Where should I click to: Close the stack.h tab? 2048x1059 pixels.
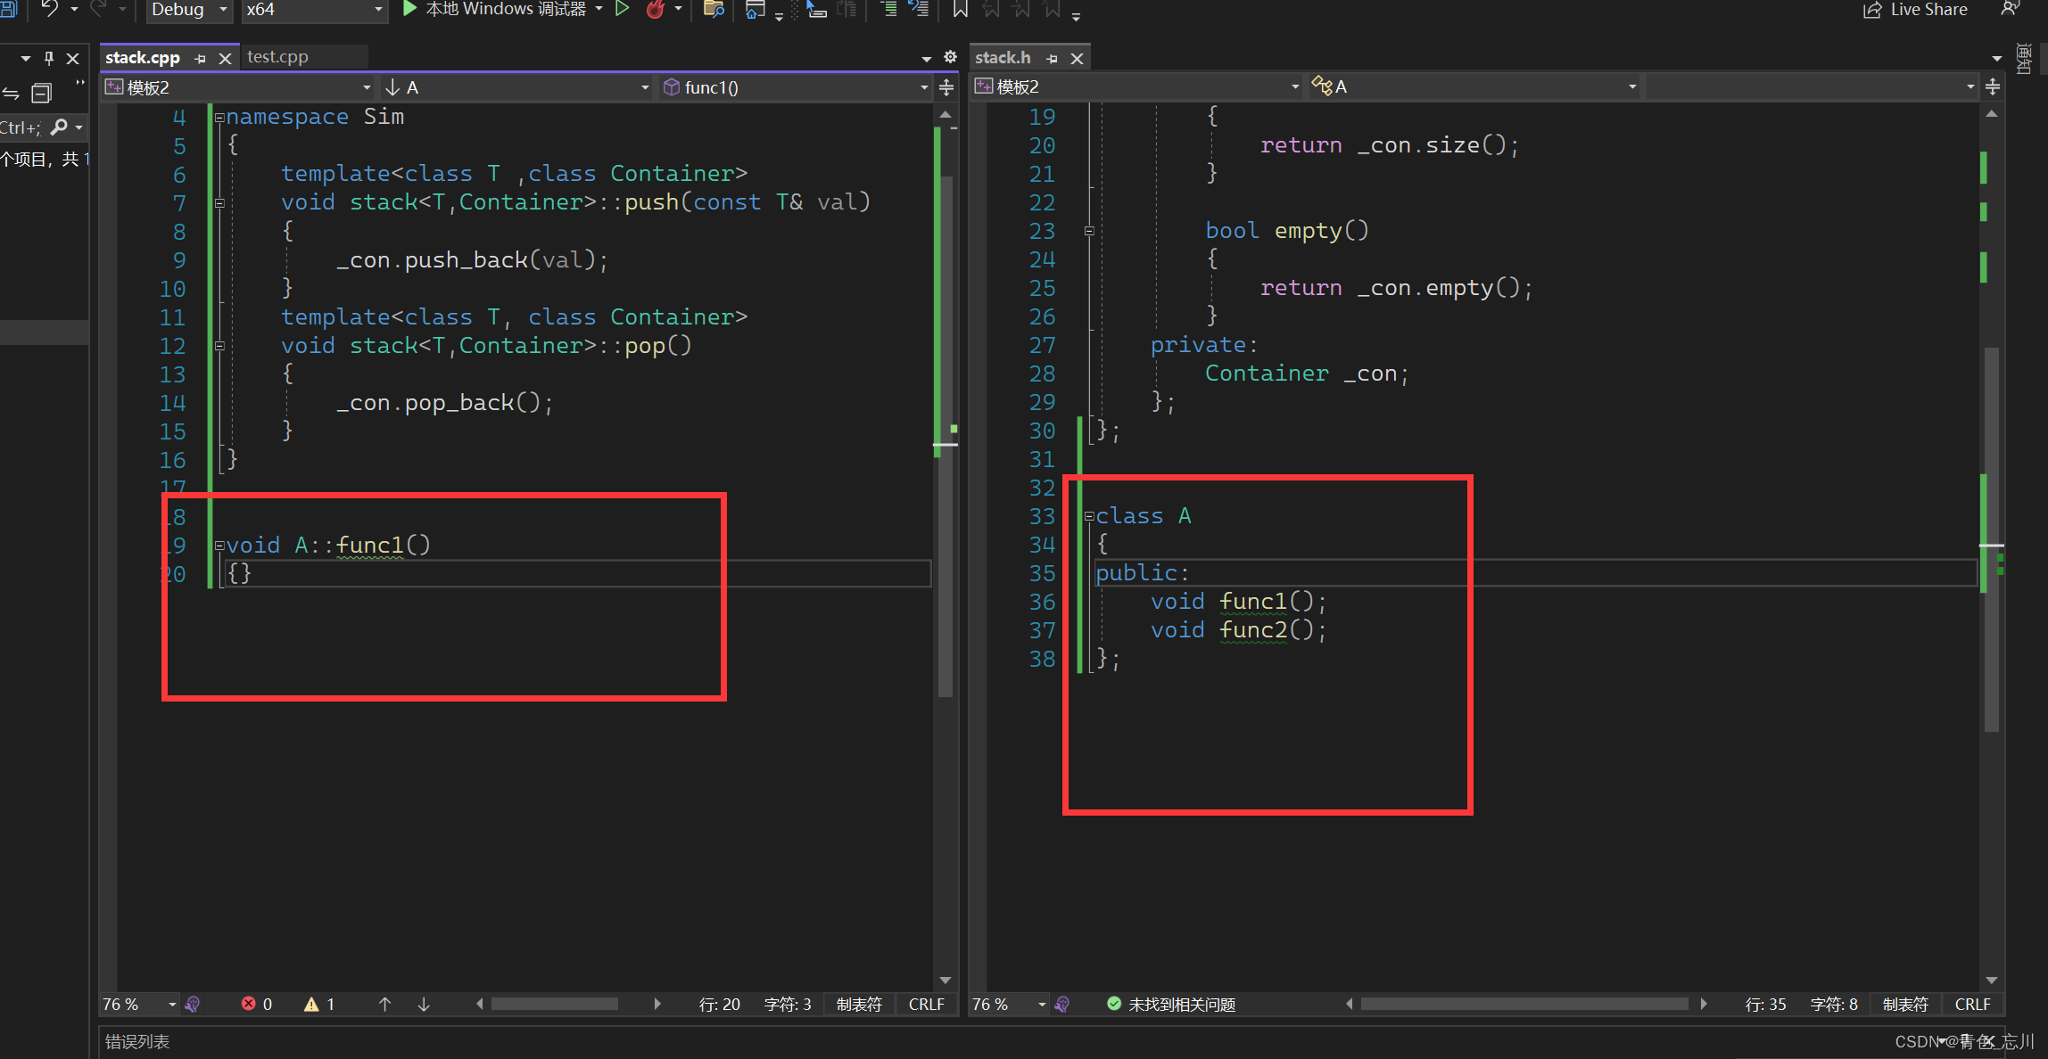[1077, 58]
